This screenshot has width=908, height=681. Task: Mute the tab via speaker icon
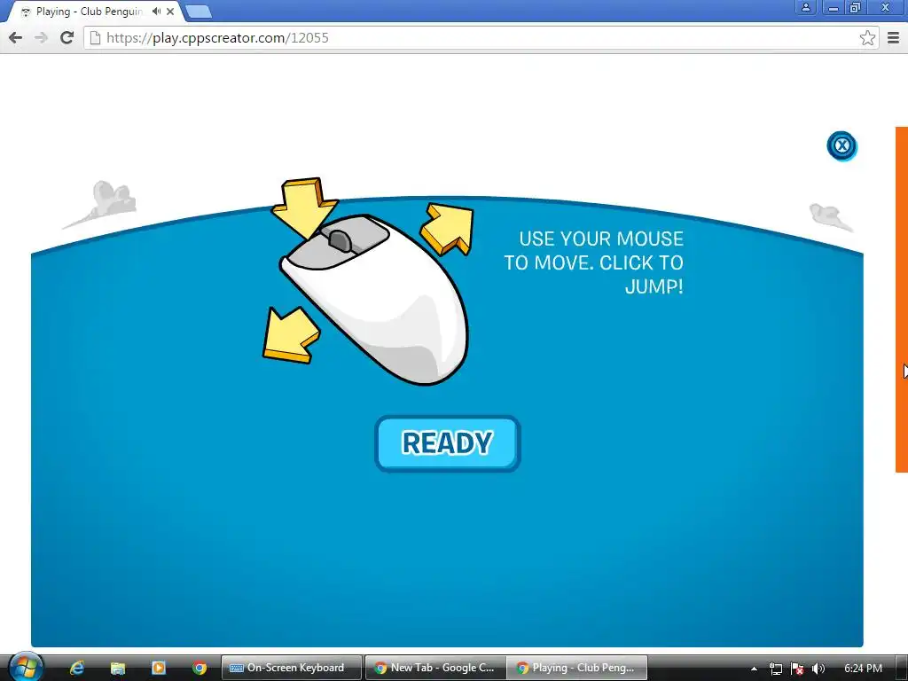[156, 11]
